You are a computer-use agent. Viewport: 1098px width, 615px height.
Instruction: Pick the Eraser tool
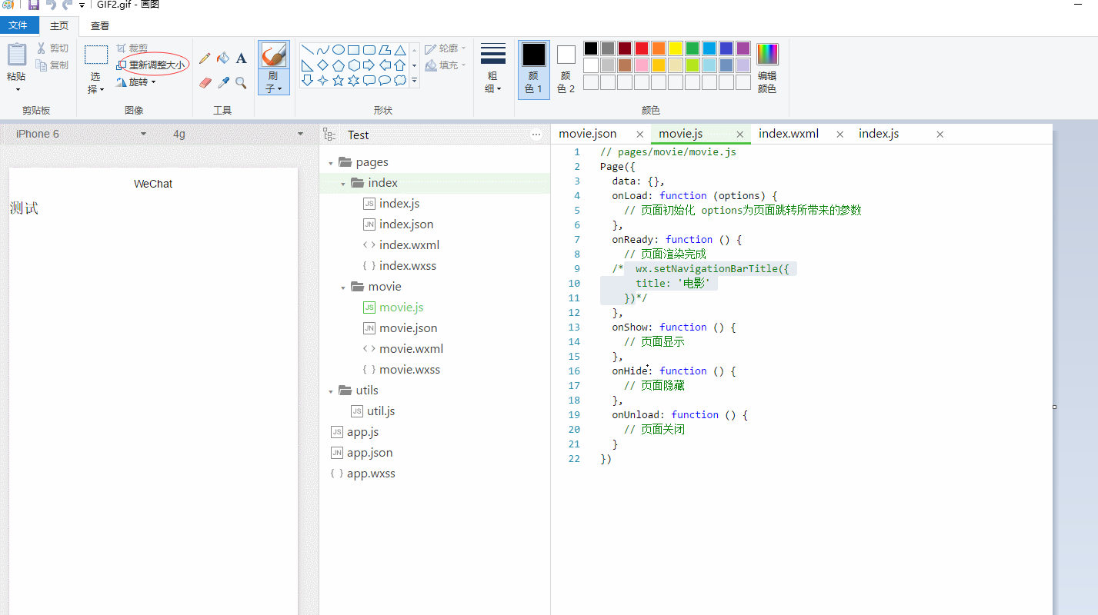click(205, 82)
